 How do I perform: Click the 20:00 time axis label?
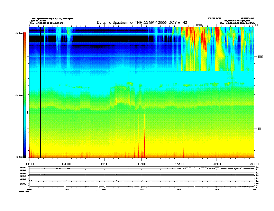click(x=217, y=164)
